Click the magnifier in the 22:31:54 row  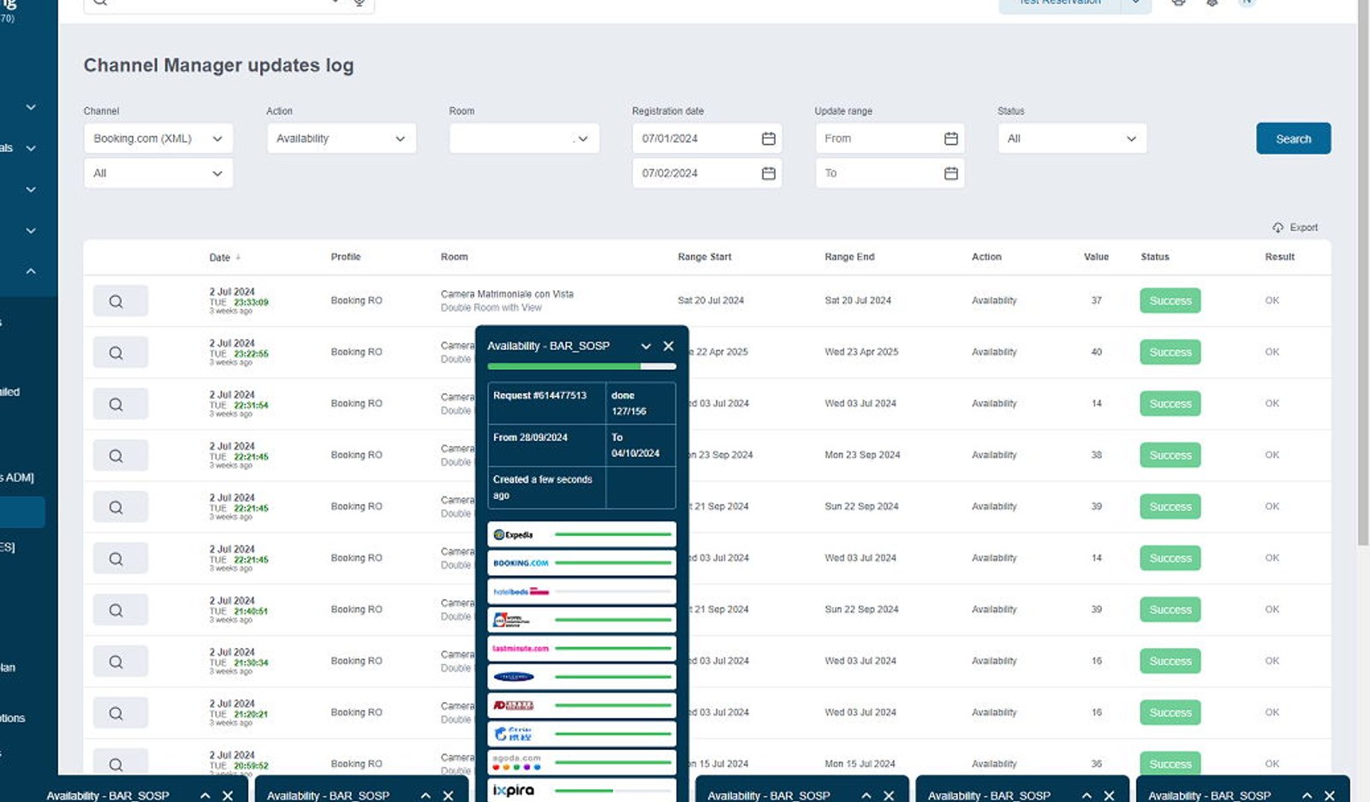tap(120, 404)
